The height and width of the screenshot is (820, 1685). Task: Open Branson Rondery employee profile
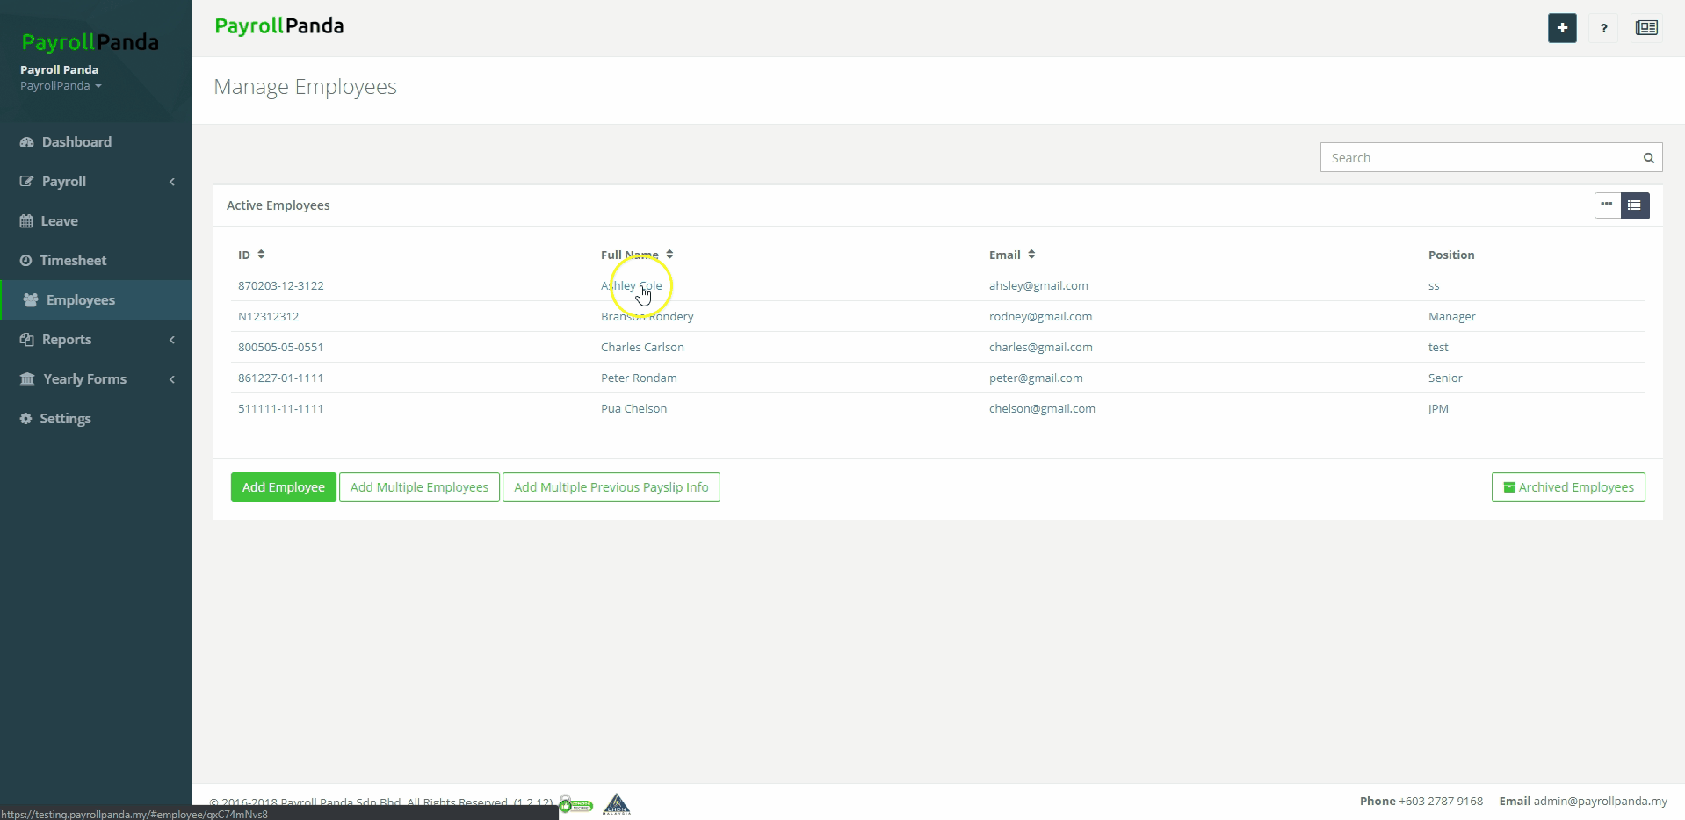[647, 317]
